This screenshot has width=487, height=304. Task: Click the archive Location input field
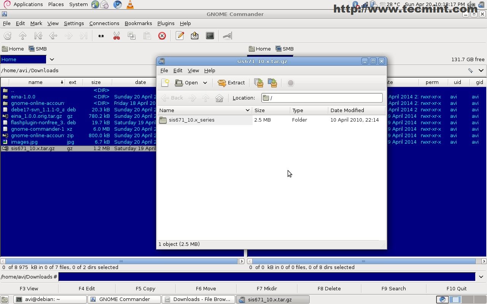(325, 98)
